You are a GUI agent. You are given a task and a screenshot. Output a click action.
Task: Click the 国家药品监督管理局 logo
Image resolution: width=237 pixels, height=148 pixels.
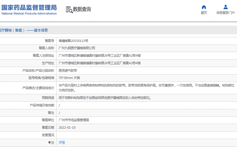(x=29, y=8)
